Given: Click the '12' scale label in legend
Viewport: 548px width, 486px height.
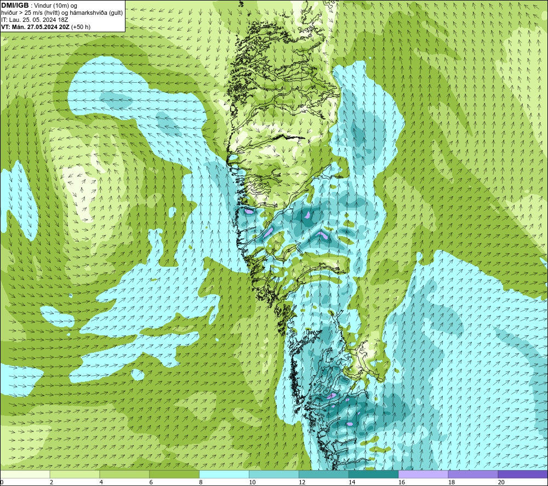Looking at the screenshot, I should pyautogui.click(x=302, y=482).
